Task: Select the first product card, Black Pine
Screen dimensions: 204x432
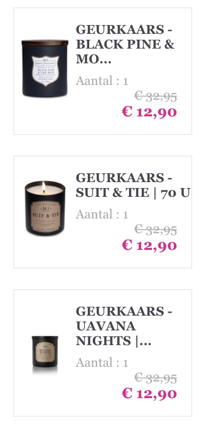Action: tap(102, 71)
